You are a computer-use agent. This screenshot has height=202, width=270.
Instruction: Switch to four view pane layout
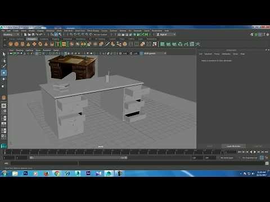pos(4,112)
